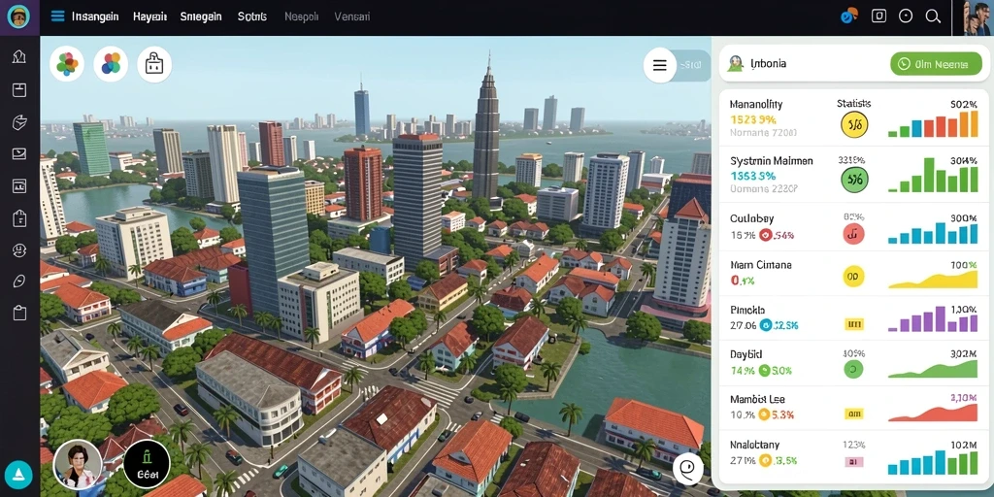Toggle the green Systmin Maimen status circle
994x497 pixels.
coord(853,180)
